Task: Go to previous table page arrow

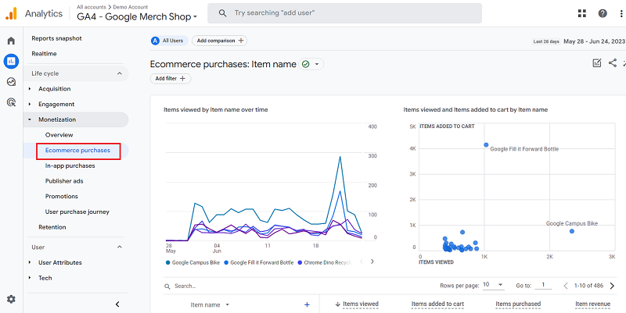Action: (x=565, y=286)
